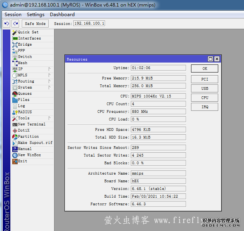Click Sector Writes Since Reboot field

click(158, 148)
